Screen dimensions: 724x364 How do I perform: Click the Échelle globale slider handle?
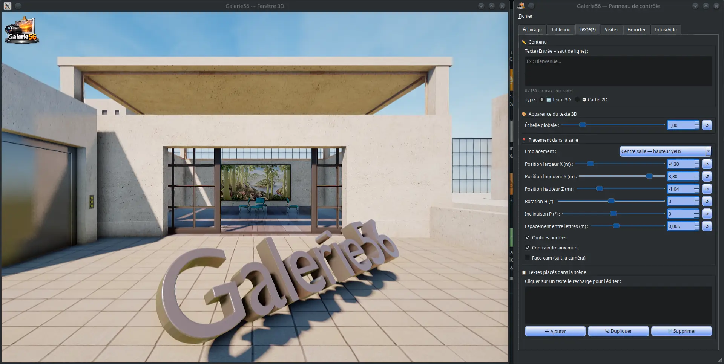[x=583, y=125]
